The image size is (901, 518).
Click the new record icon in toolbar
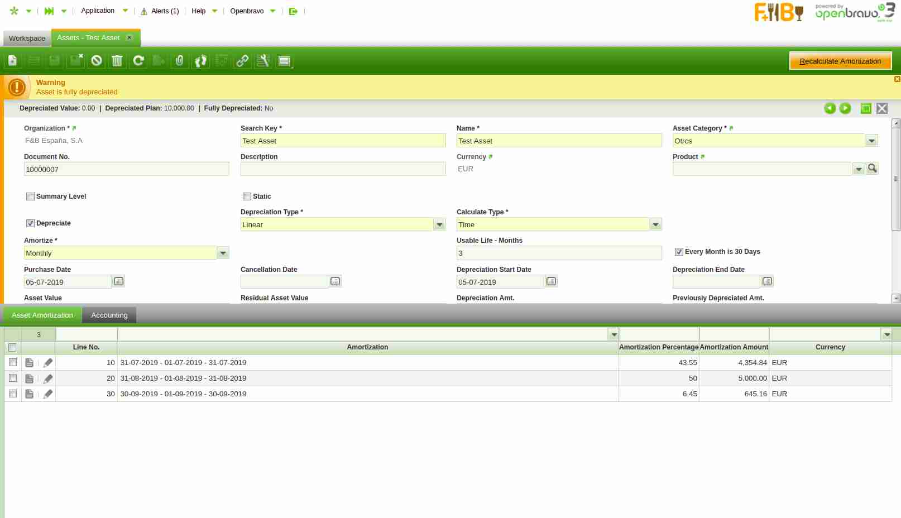tap(12, 61)
